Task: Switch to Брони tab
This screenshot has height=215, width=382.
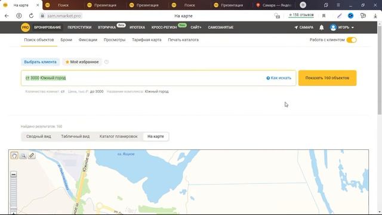Action: coord(66,40)
